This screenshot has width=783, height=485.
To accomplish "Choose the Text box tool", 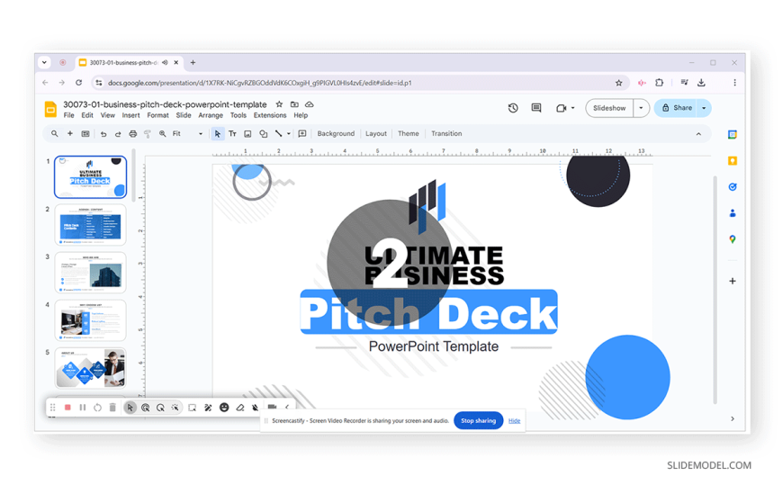I will coord(233,134).
